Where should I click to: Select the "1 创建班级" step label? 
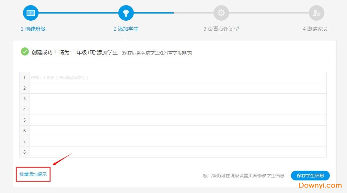33,29
